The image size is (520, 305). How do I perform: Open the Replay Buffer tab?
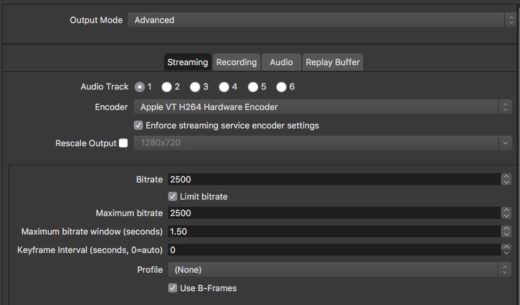click(x=333, y=63)
